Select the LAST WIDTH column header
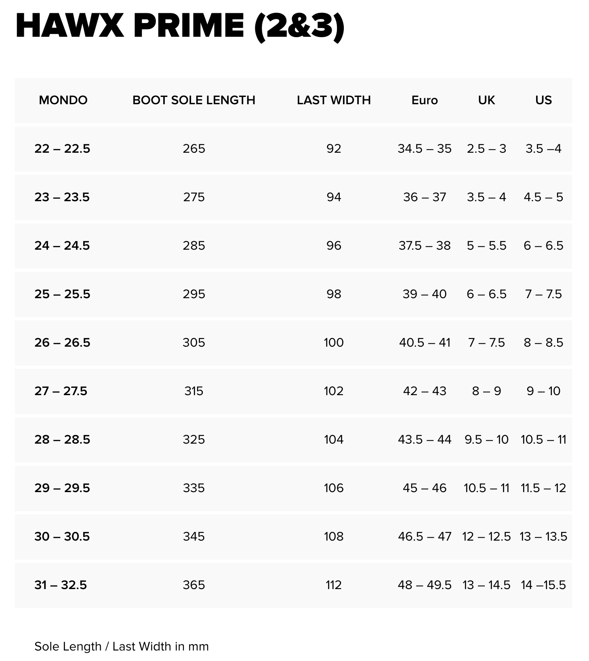The width and height of the screenshot is (589, 661). click(334, 100)
